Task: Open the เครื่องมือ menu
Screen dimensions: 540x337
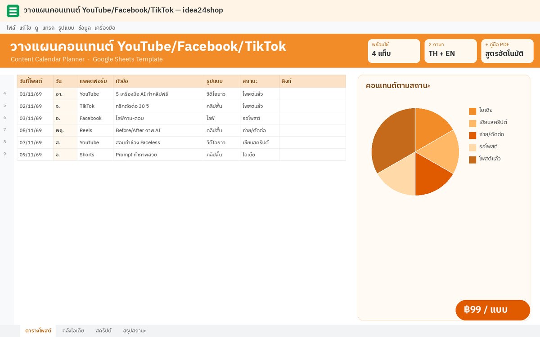Action: click(105, 28)
